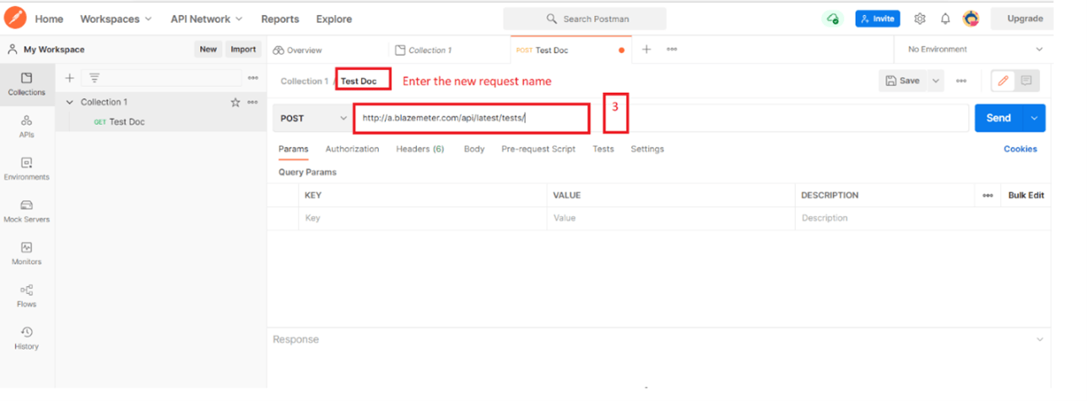Star the Collection 1 item
The height and width of the screenshot is (401, 1087).
pyautogui.click(x=235, y=102)
